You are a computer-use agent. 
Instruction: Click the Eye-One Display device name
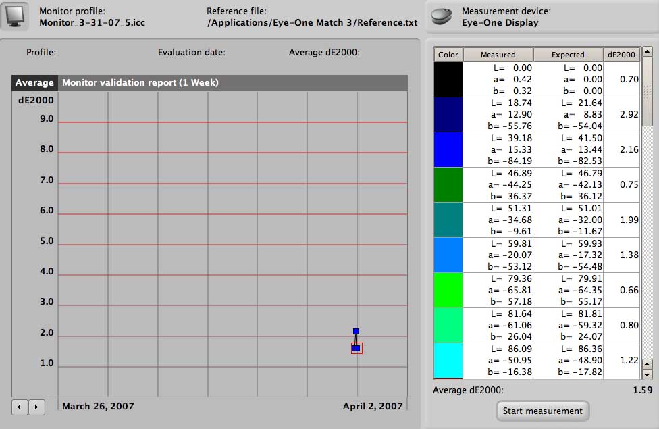tap(500, 23)
